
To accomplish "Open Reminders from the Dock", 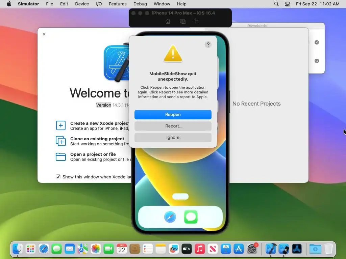I will click(x=148, y=249).
